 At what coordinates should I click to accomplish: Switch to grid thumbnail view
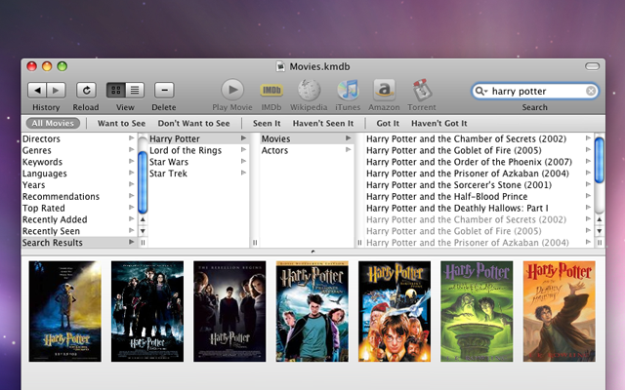(116, 90)
